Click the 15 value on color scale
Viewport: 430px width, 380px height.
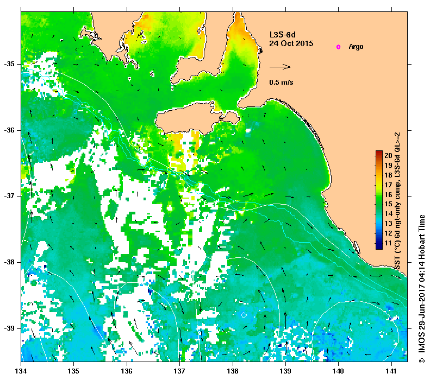388,204
